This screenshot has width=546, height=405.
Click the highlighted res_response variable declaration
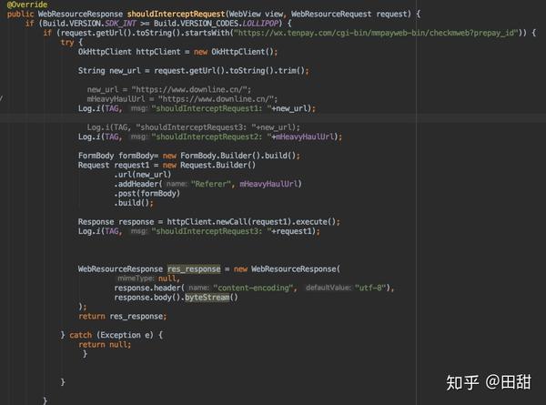194,268
